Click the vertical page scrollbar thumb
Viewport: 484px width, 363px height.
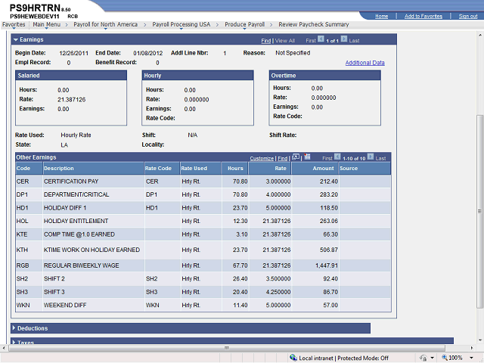coord(479,211)
